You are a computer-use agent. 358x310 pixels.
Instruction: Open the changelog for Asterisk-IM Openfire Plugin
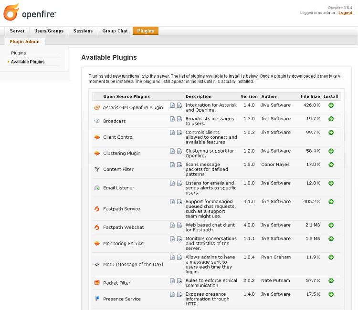coord(179,105)
